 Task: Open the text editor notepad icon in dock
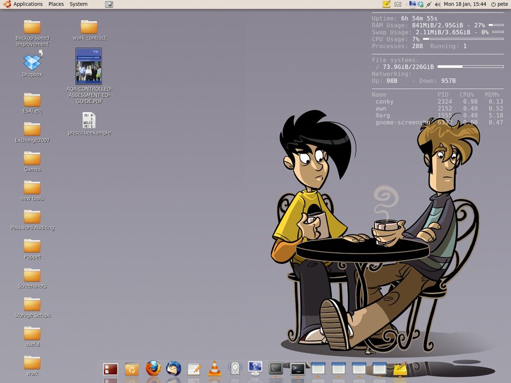tap(195, 369)
